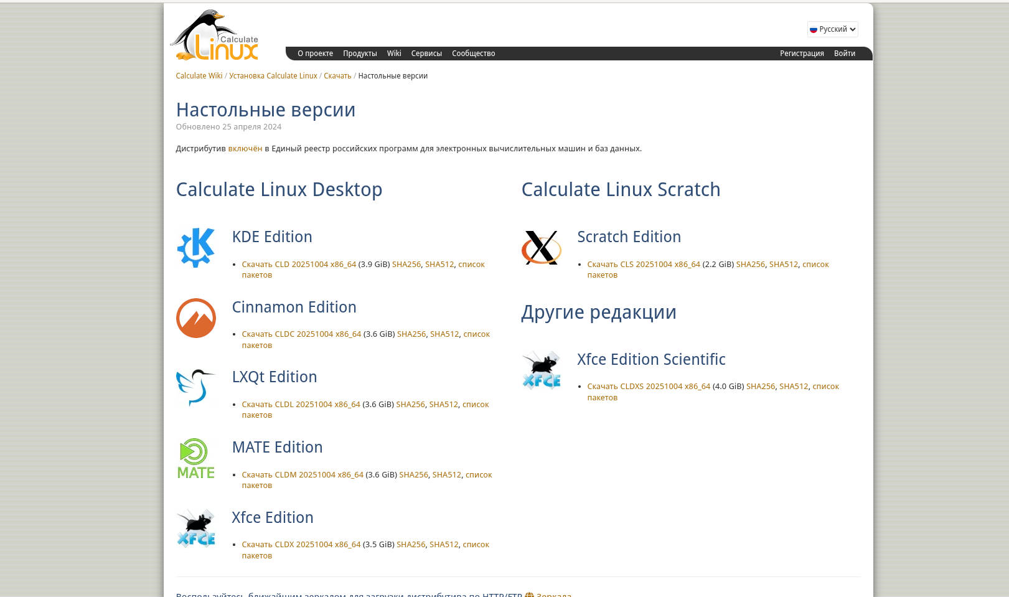Click the включён link in the description
The height and width of the screenshot is (597, 1009).
pos(245,149)
